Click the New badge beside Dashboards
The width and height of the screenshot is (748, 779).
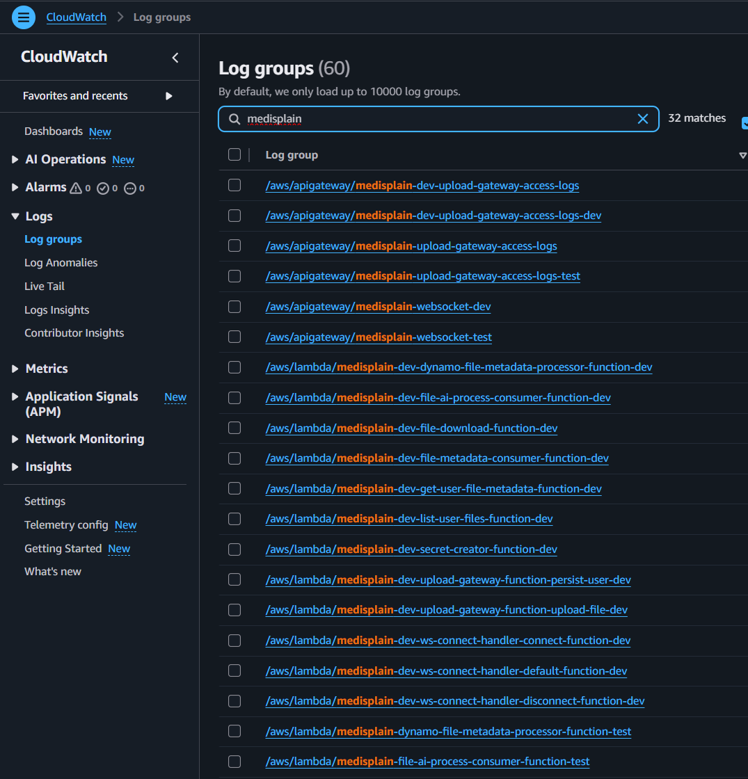(x=100, y=132)
